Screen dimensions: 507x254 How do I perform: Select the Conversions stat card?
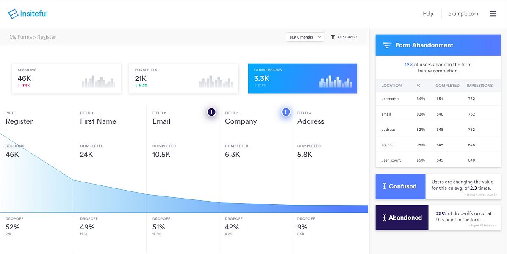click(x=303, y=78)
